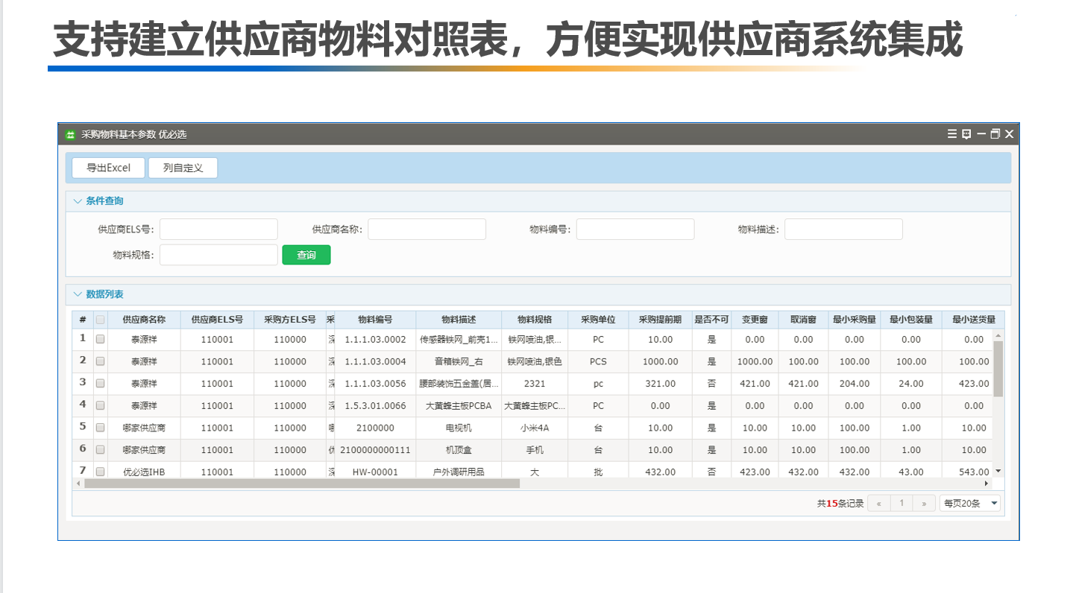Click the 导出Excel button

[x=108, y=168]
